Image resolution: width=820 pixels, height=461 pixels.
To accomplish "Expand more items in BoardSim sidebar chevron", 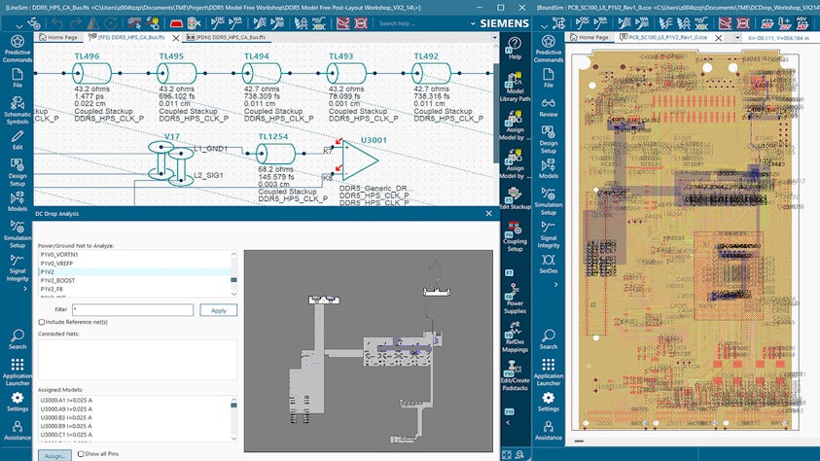I will [555, 285].
